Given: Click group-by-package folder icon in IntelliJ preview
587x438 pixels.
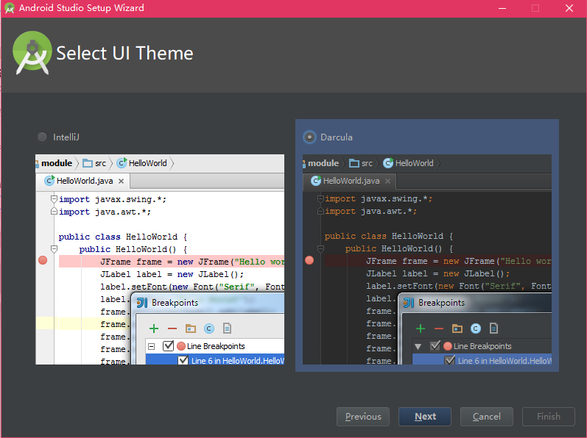Looking at the screenshot, I should 191,328.
